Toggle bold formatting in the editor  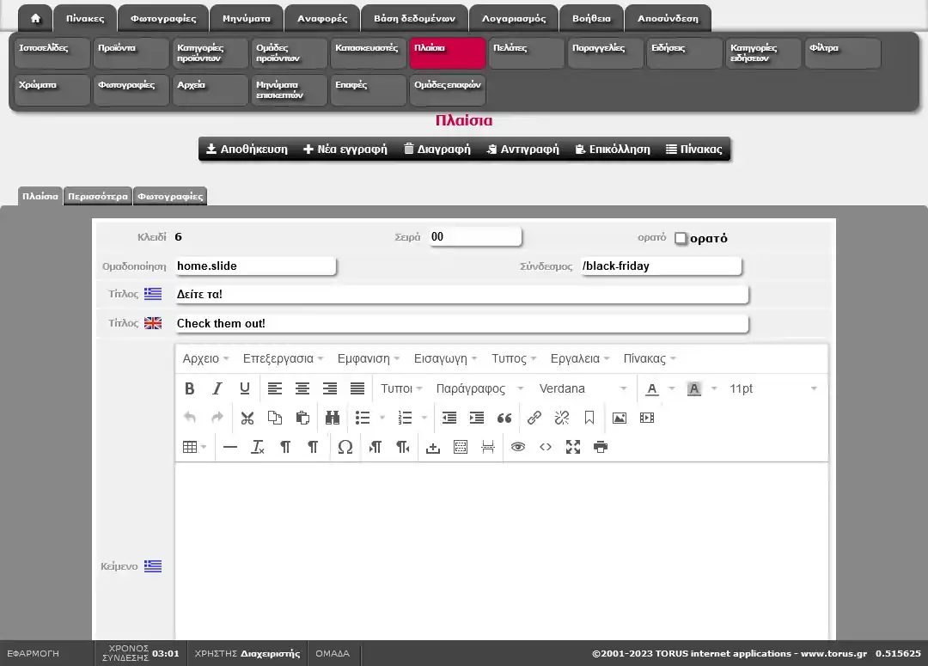pos(190,389)
